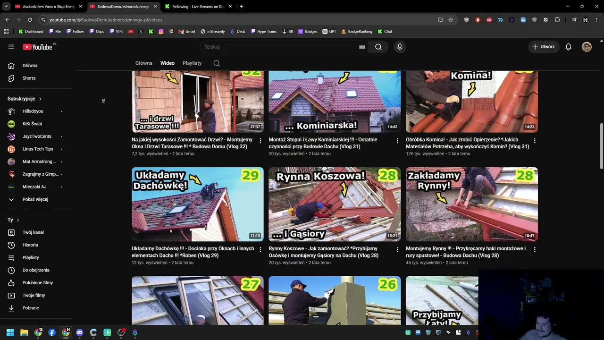Open the Hype Trains bookmark
This screenshot has width=604, height=340.
click(264, 32)
